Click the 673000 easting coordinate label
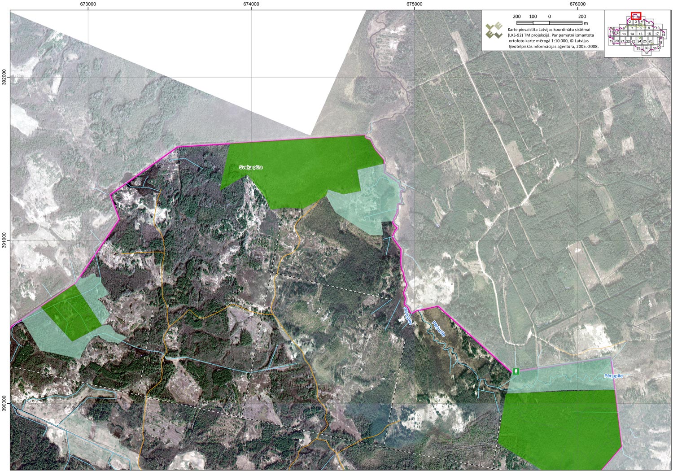The height and width of the screenshot is (471, 673). click(x=88, y=4)
